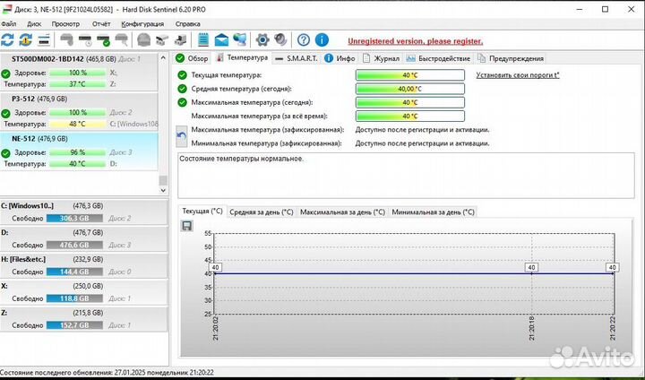The image size is (645, 380).
Task: Open the question mark help icon
Action: [304, 40]
